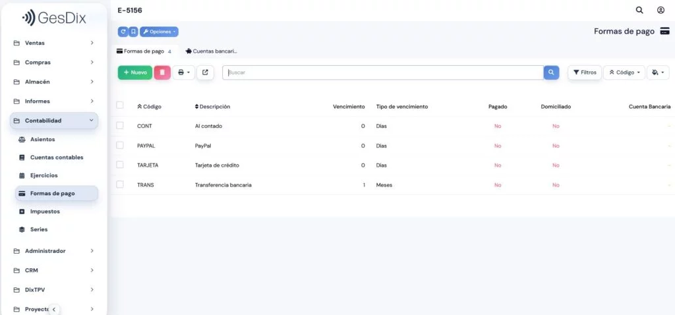Open the PayPal description cell
This screenshot has height=315, width=675.
[203, 146]
